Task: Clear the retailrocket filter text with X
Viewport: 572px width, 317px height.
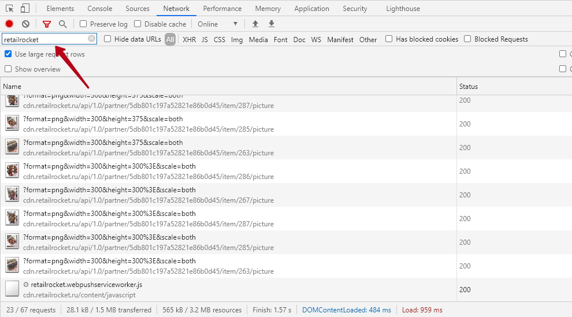Action: click(91, 39)
